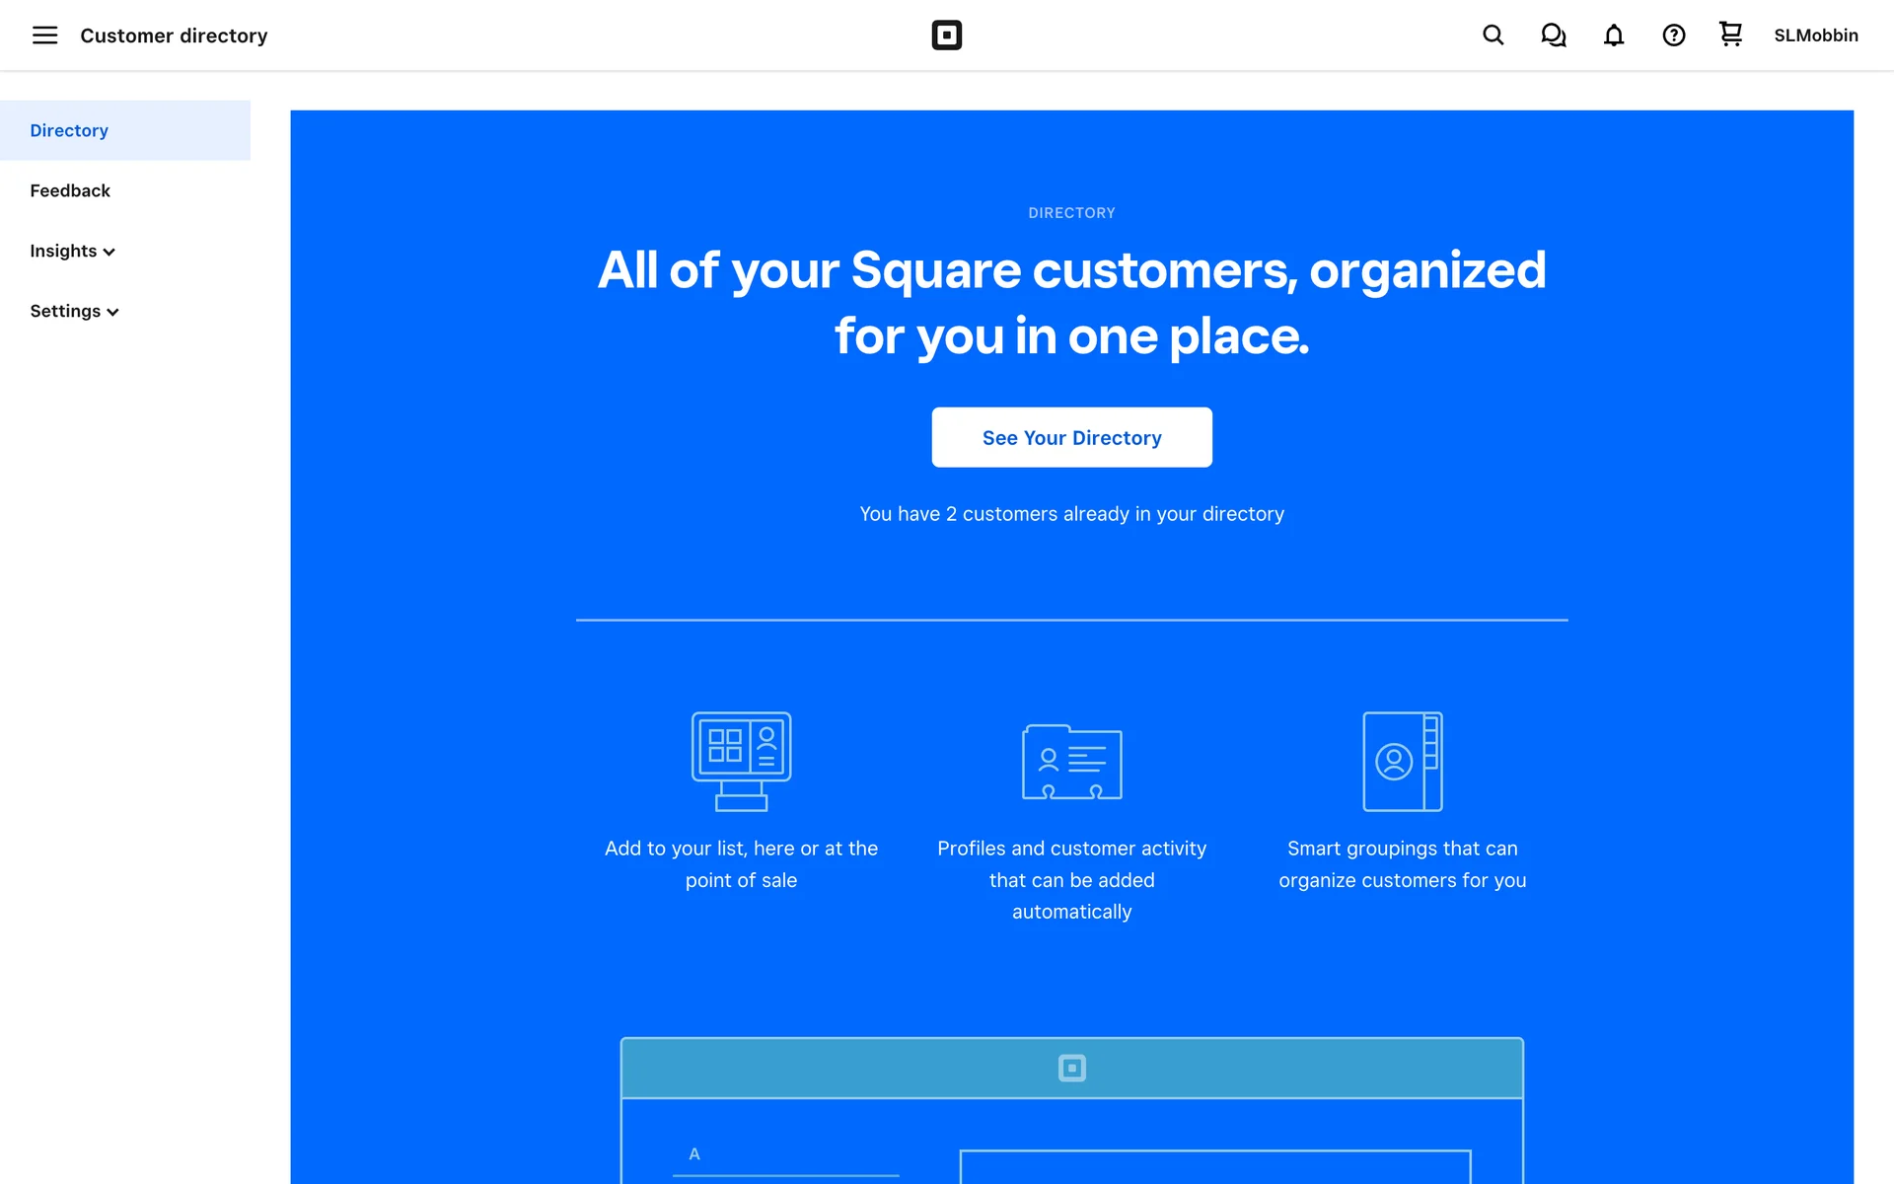Click the point of sale monitor illustration
The width and height of the screenshot is (1894, 1184).
click(x=741, y=761)
